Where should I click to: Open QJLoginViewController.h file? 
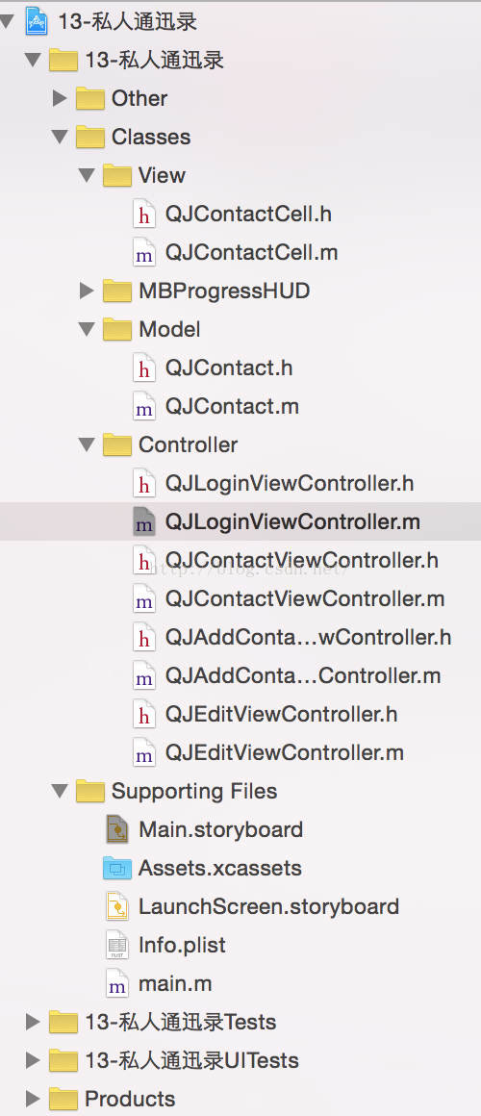coord(290,483)
